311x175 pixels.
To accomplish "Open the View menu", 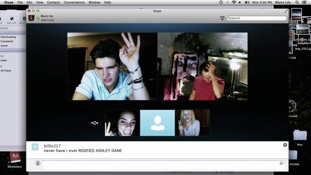I will pos(40,2).
